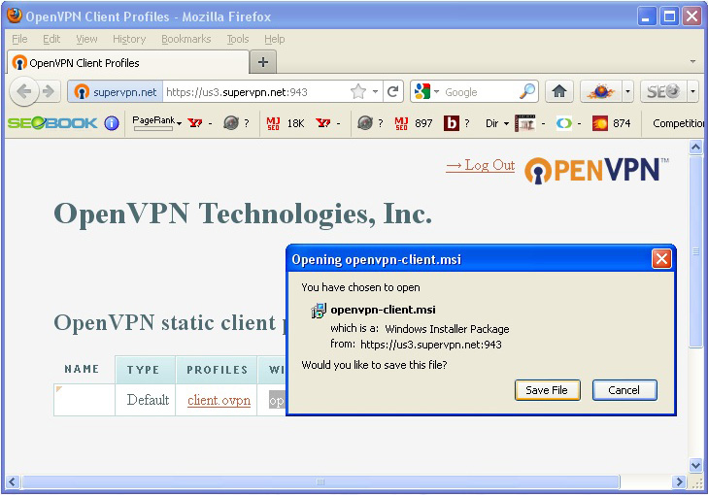Click the orange sun icon beside 874
This screenshot has height=495, width=708.
click(600, 122)
